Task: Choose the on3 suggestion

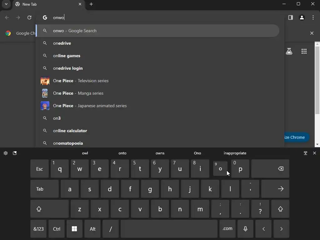Action: (157, 118)
